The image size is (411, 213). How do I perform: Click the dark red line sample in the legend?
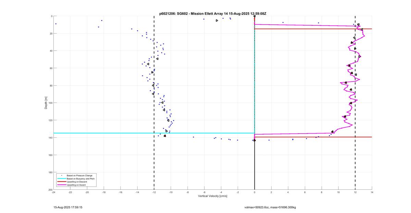click(x=61, y=182)
